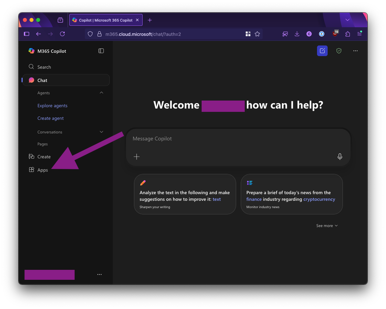
Task: Click the tracking protection shield in address bar
Action: click(90, 34)
